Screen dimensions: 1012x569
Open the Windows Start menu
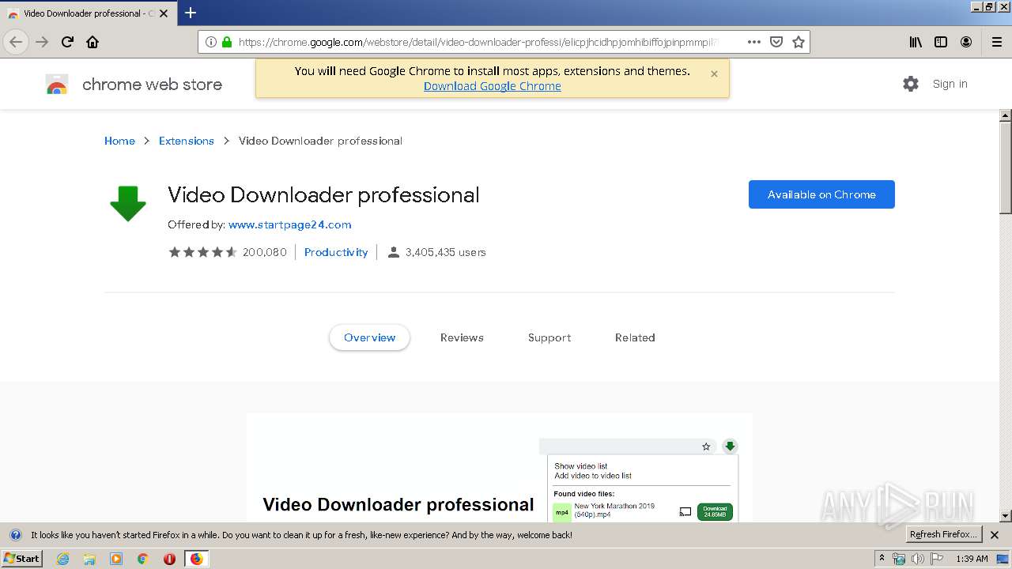[x=22, y=559]
